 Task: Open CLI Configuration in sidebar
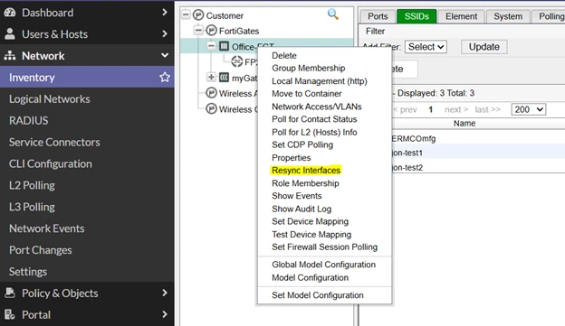[x=51, y=163]
